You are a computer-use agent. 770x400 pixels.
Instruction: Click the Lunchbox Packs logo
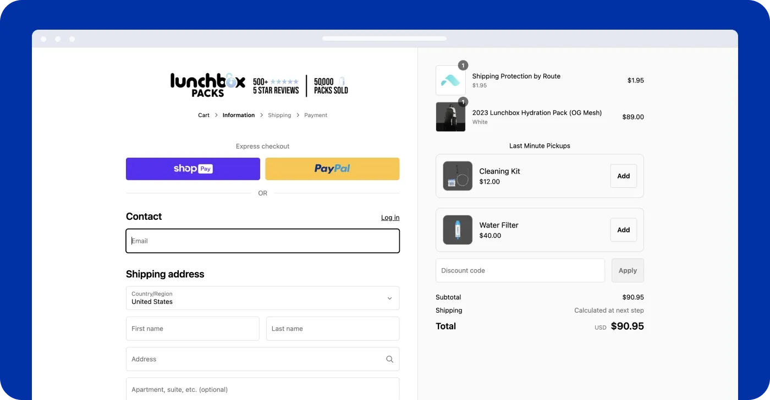[x=207, y=85]
